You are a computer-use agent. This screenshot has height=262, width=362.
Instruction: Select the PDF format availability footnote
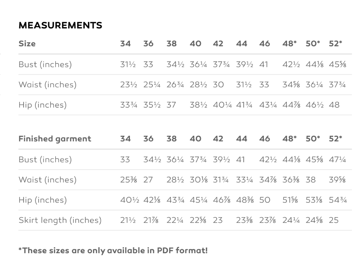coord(113,250)
